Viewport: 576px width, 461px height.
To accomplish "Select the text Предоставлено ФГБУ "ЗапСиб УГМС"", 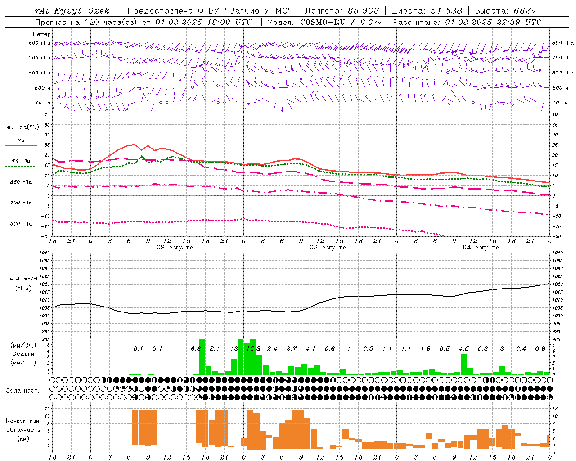I will coord(210,11).
